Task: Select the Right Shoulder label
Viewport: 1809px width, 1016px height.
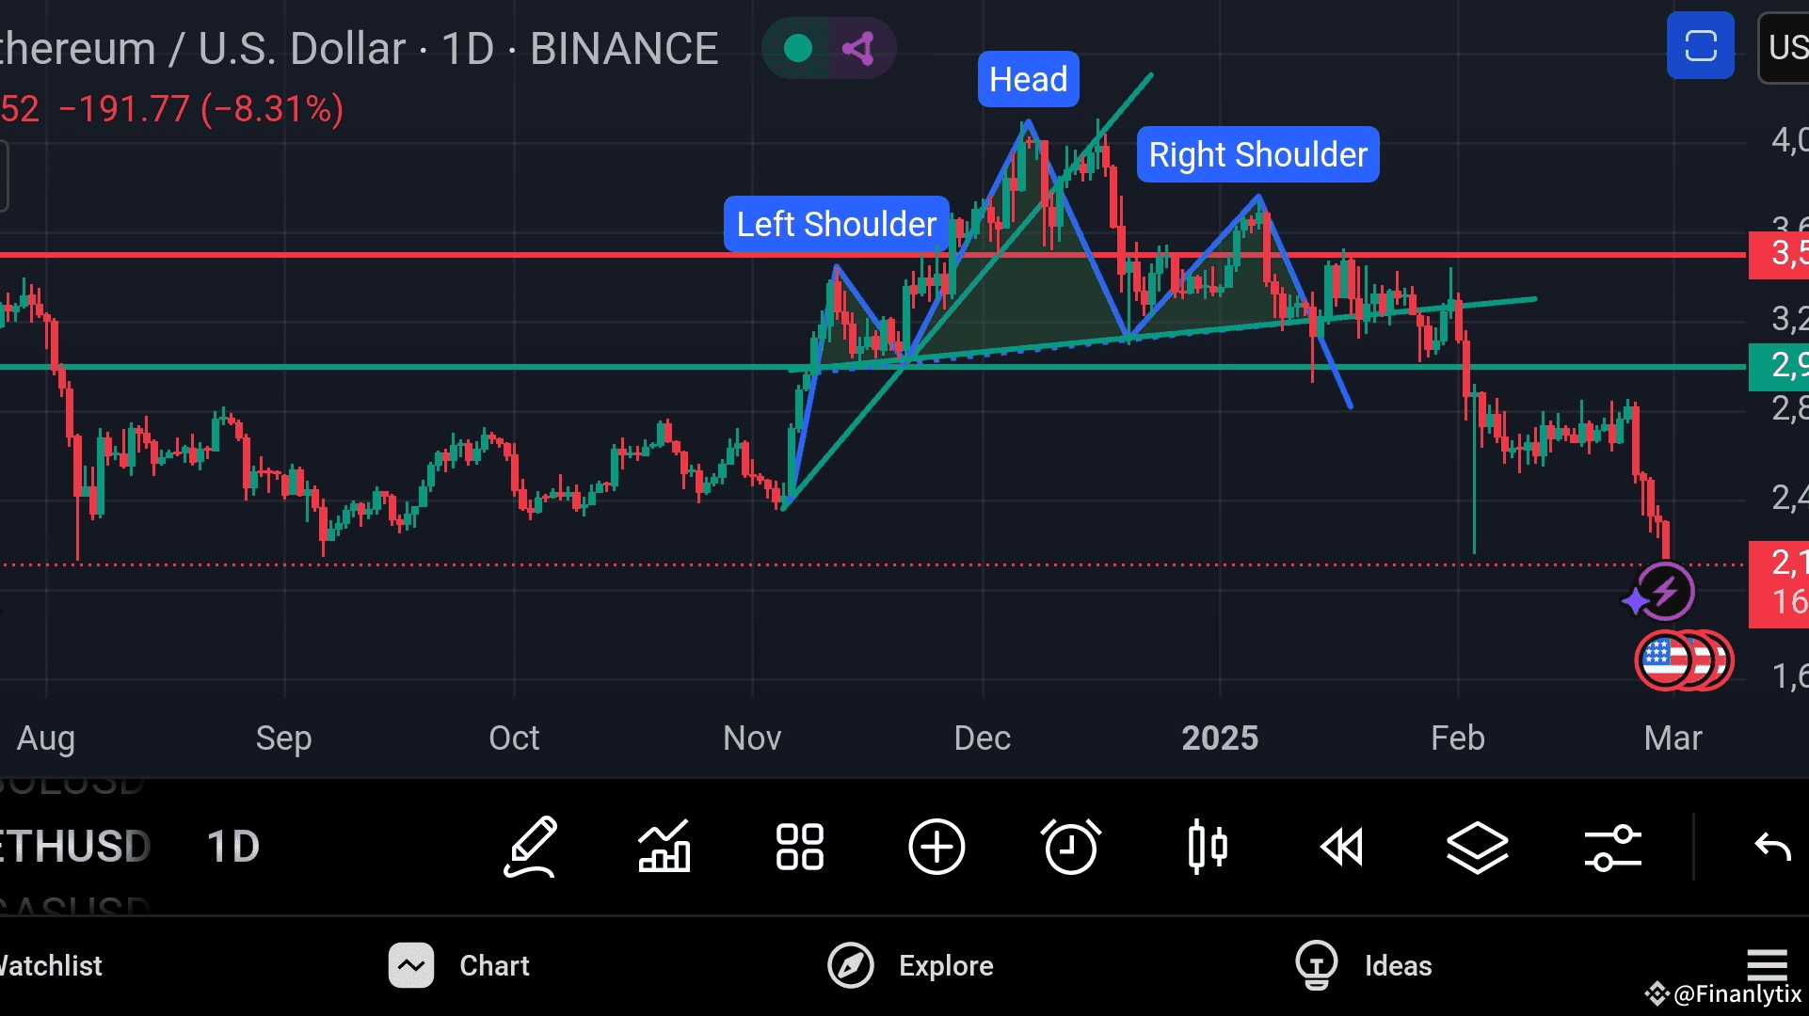Action: pyautogui.click(x=1257, y=154)
